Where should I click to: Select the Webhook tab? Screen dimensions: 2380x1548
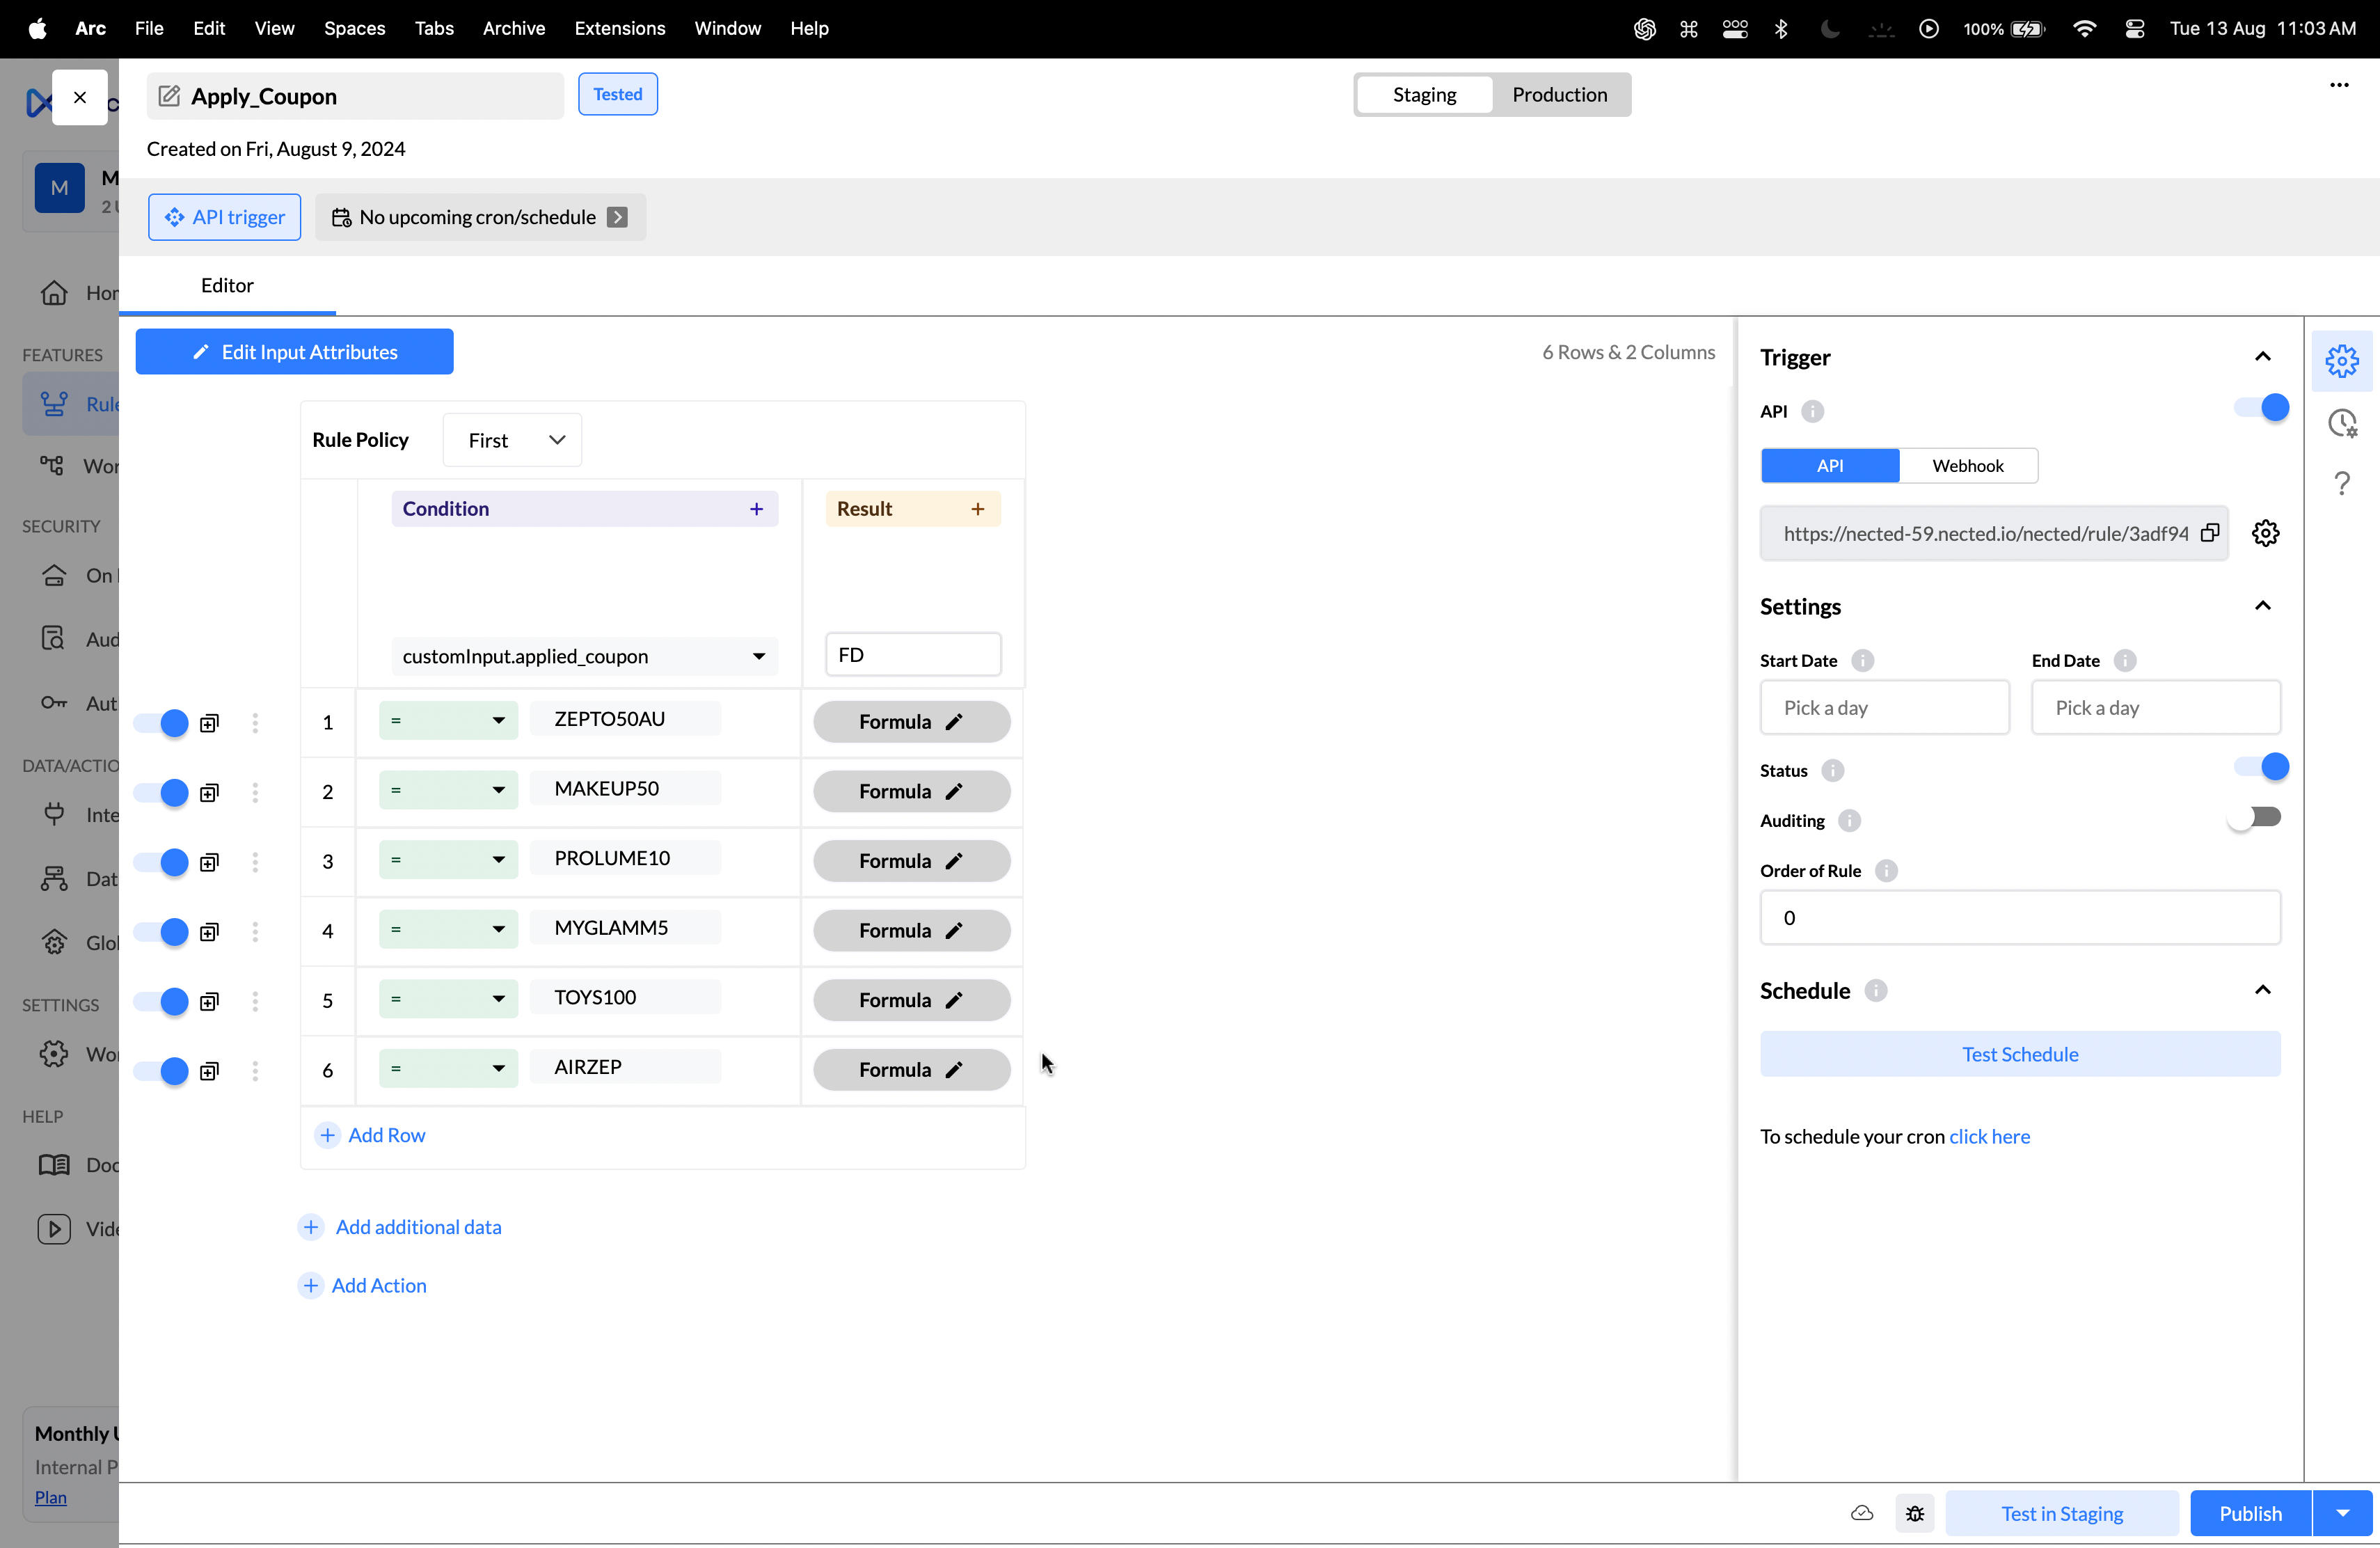click(x=1967, y=465)
